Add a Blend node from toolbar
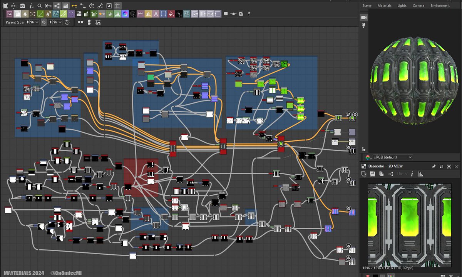The height and width of the screenshot is (277, 462). click(17, 14)
